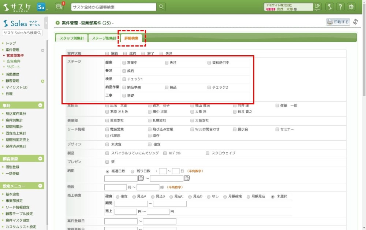This screenshot has height=230, width=366.
Task: Open the notification messages icon
Action: [x=59, y=7]
